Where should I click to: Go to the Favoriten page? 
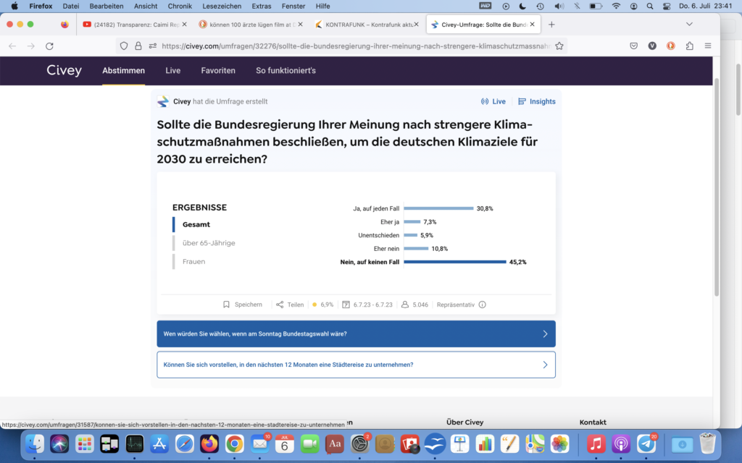pos(218,70)
